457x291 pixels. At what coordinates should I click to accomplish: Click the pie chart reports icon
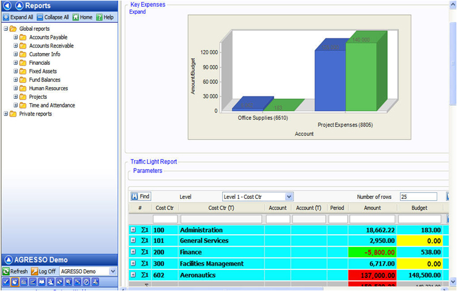coord(15,282)
